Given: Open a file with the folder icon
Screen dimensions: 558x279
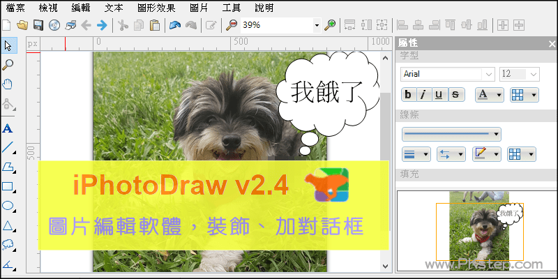Looking at the screenshot, I should 22,25.
